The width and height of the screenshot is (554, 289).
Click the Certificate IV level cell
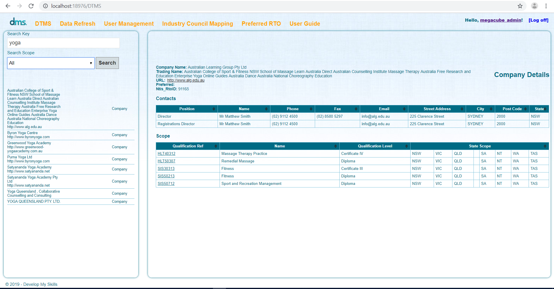[x=375, y=153]
